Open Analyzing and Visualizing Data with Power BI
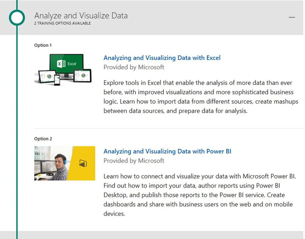The image size is (305, 239). pos(167,152)
